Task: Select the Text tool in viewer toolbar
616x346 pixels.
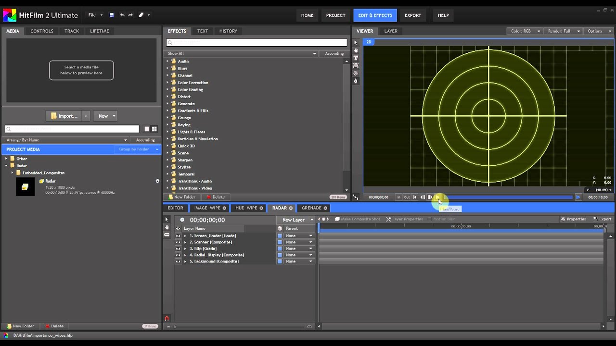Action: pyautogui.click(x=356, y=58)
